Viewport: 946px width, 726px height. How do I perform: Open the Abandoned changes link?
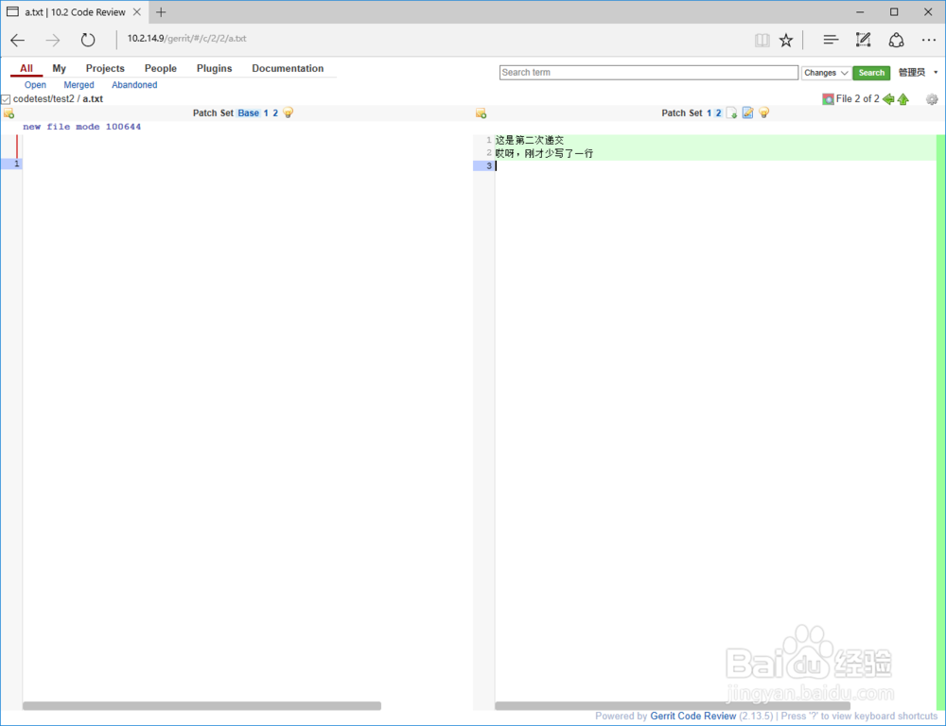pyautogui.click(x=134, y=85)
